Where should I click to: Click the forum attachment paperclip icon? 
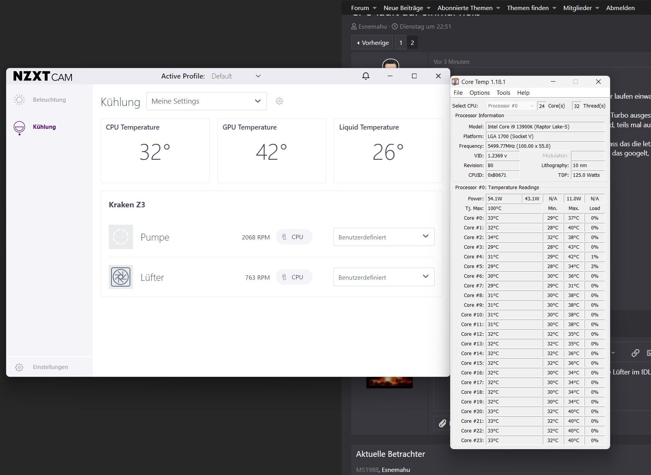tap(443, 423)
